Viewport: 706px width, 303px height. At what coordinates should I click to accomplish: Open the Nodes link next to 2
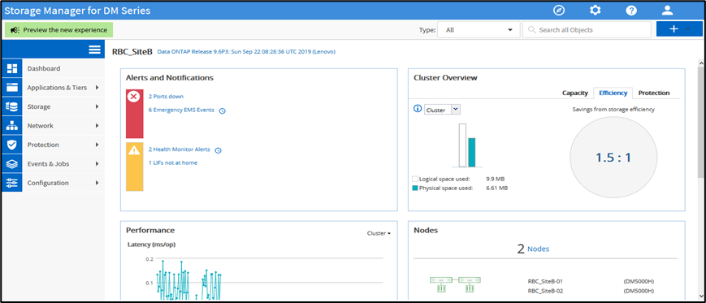tap(538, 249)
